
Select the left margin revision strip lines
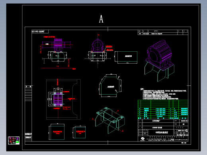[28, 93]
